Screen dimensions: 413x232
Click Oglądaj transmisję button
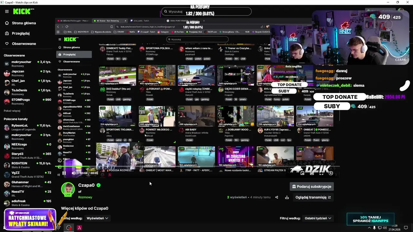313,197
